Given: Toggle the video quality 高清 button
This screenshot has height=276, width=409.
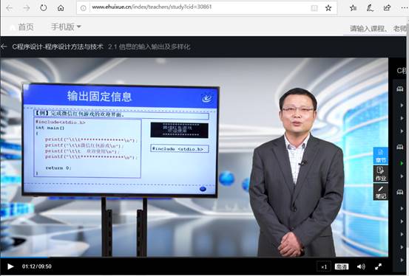Looking at the screenshot, I should coord(342,266).
